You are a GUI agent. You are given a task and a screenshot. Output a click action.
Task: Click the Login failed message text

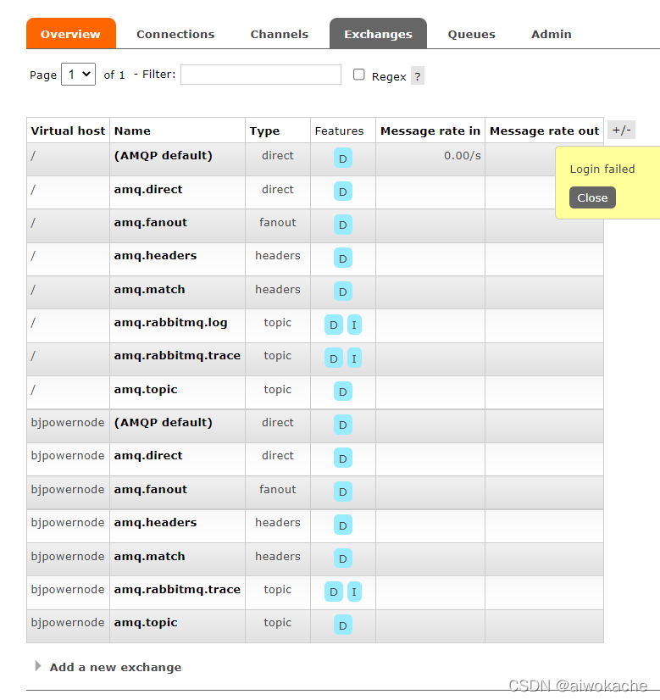(602, 169)
